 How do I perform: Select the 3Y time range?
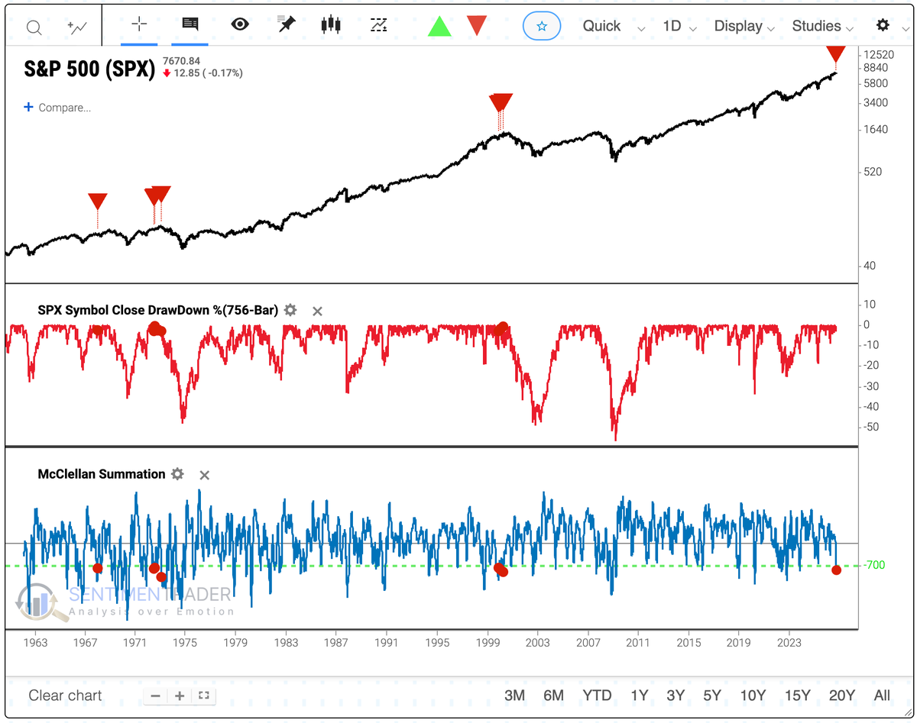coord(676,696)
